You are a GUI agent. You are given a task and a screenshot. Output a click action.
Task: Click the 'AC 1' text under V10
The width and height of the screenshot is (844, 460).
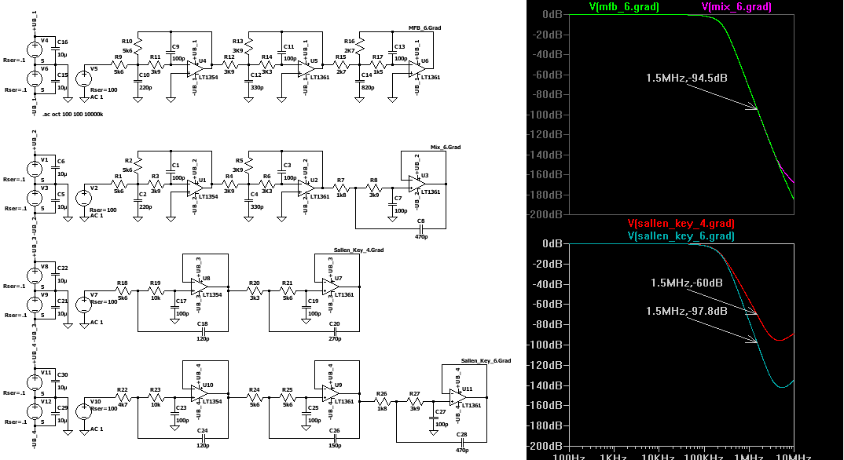(x=97, y=429)
